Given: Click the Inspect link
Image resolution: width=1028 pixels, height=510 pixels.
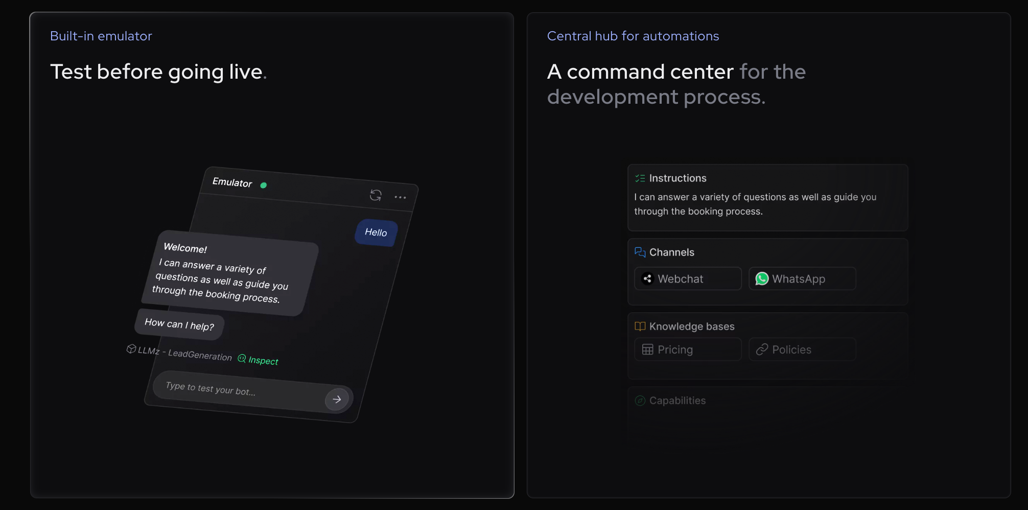Looking at the screenshot, I should tap(259, 360).
